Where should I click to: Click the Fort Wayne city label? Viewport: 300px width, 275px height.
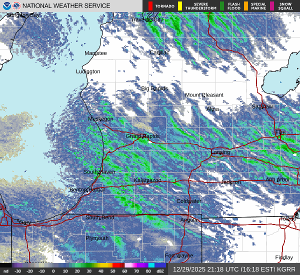click(x=179, y=255)
